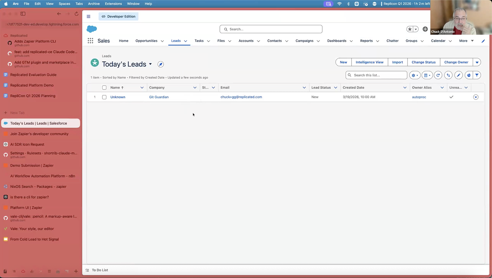Image resolution: width=492 pixels, height=278 pixels.
Task: Click the sort arrows icon in list toolbar
Action: (x=448, y=75)
